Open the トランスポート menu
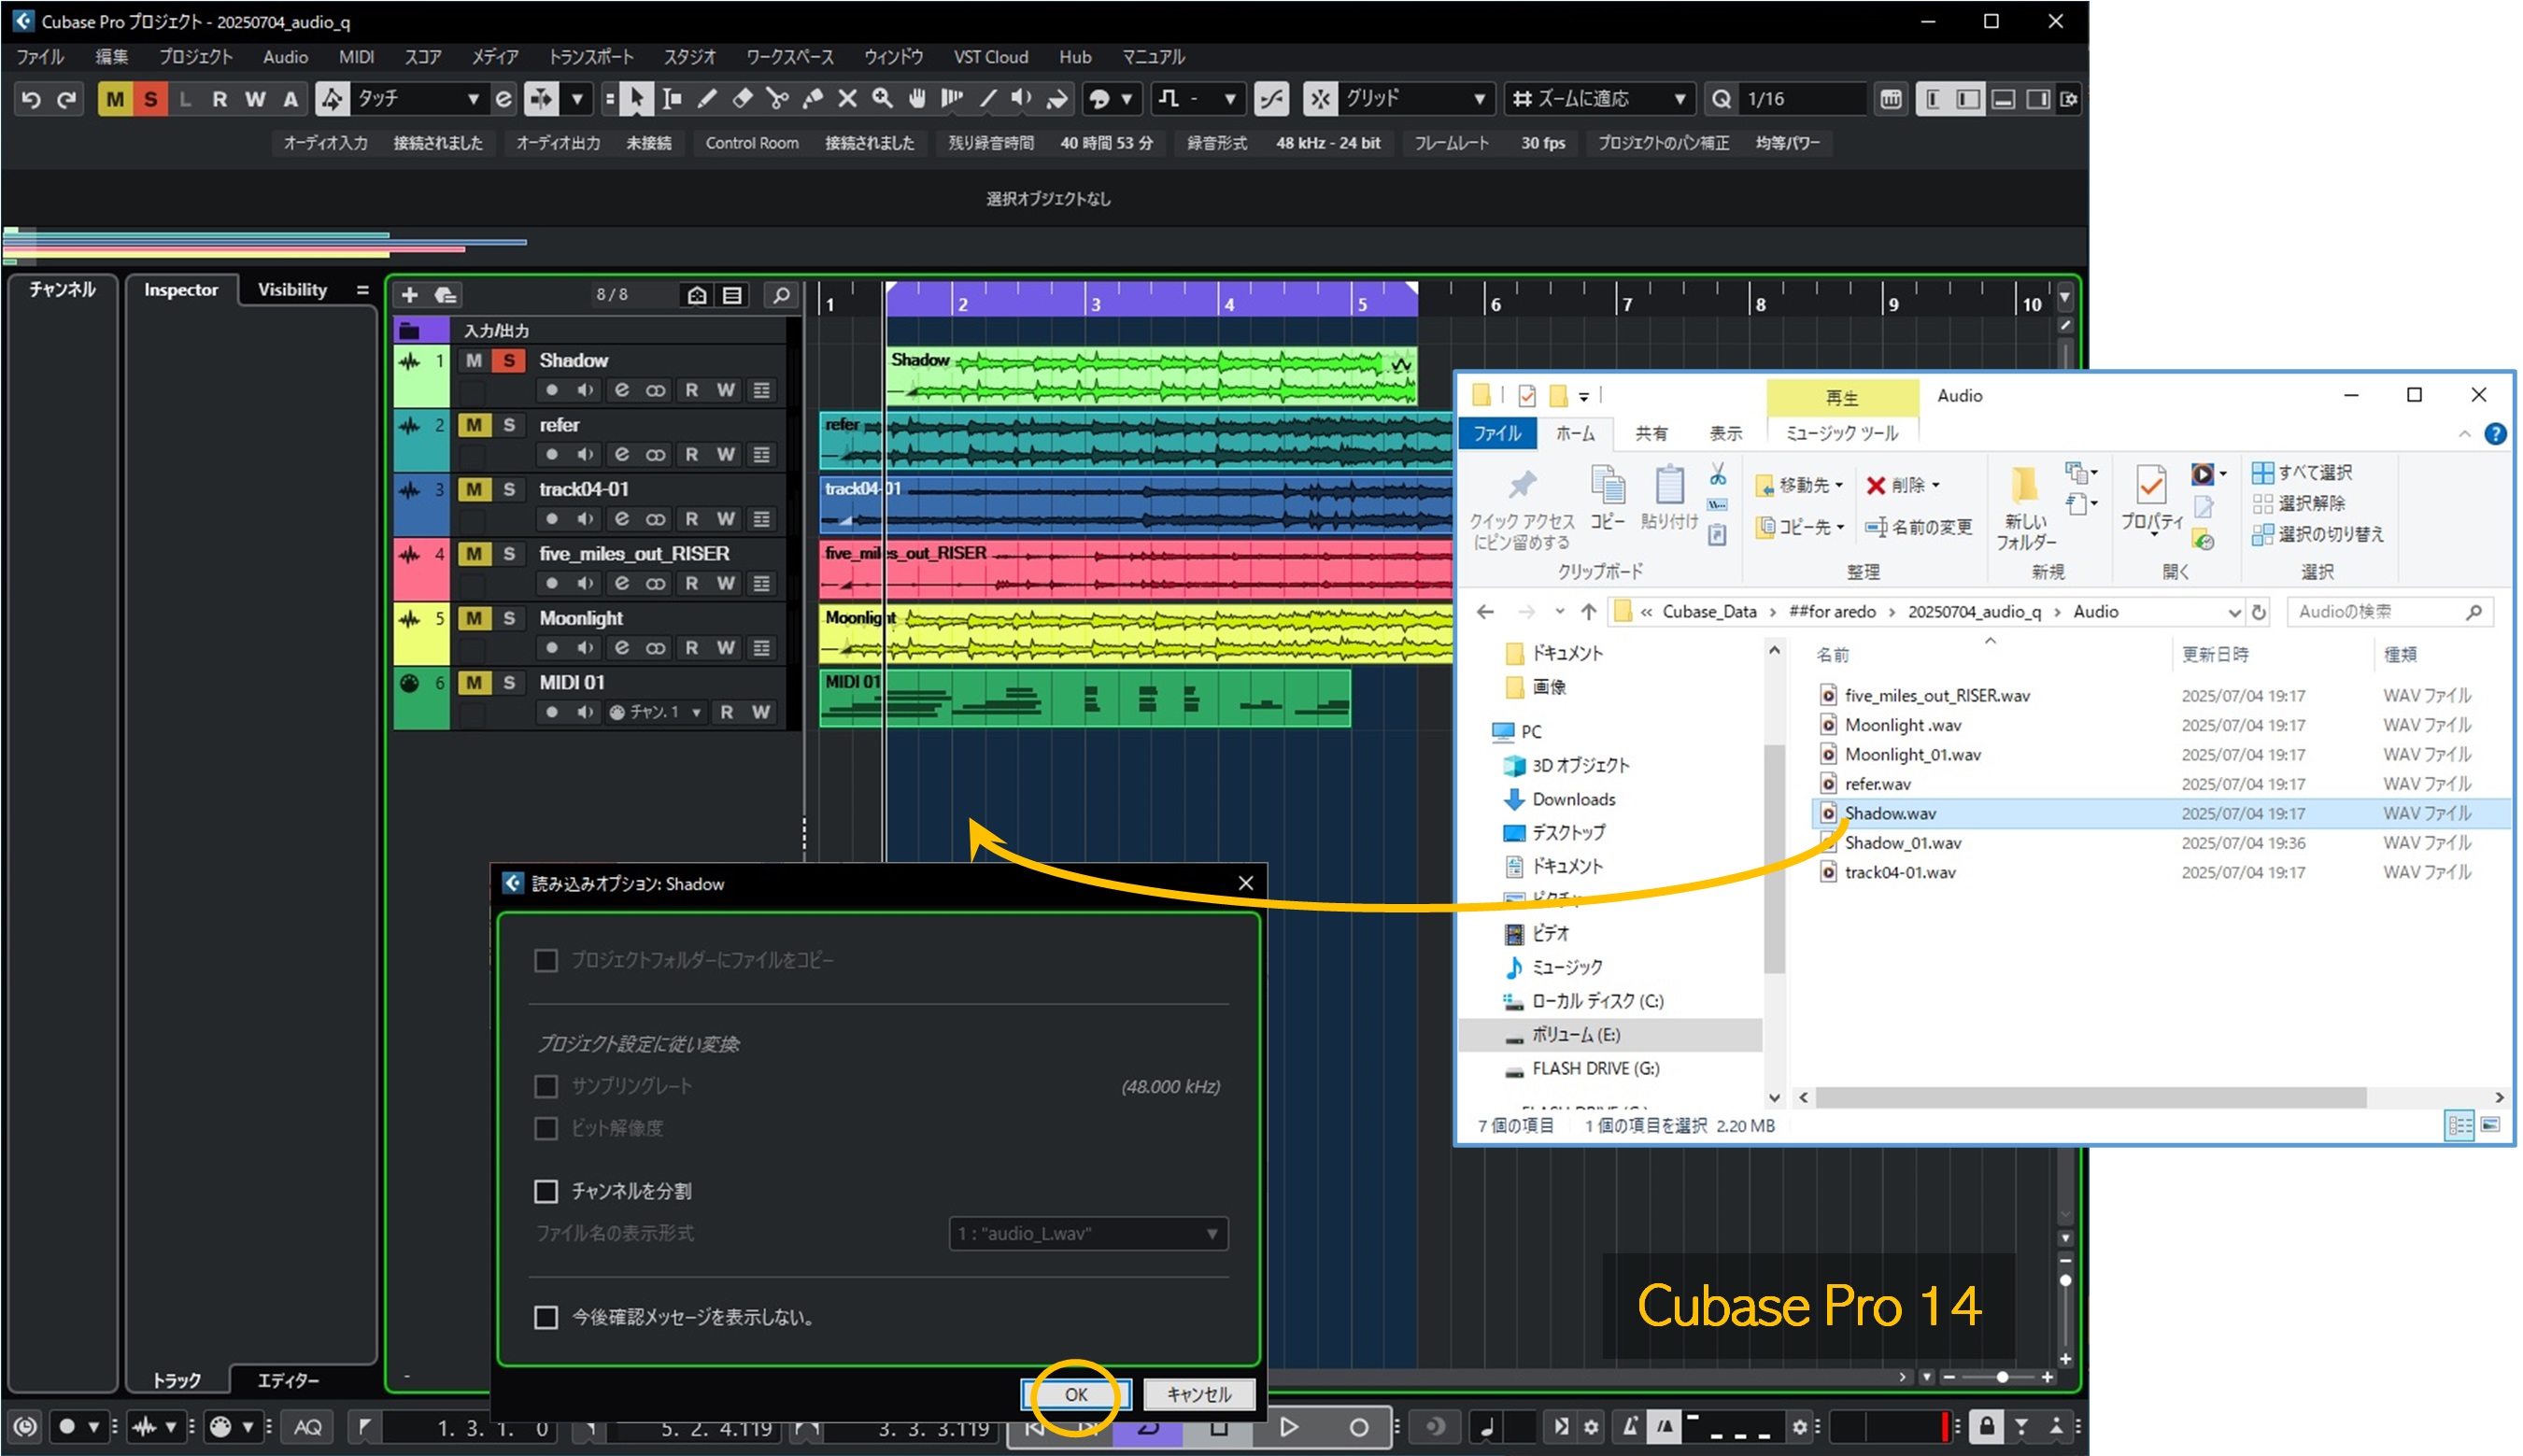Viewport: 2523px width, 1456px height. point(591,57)
